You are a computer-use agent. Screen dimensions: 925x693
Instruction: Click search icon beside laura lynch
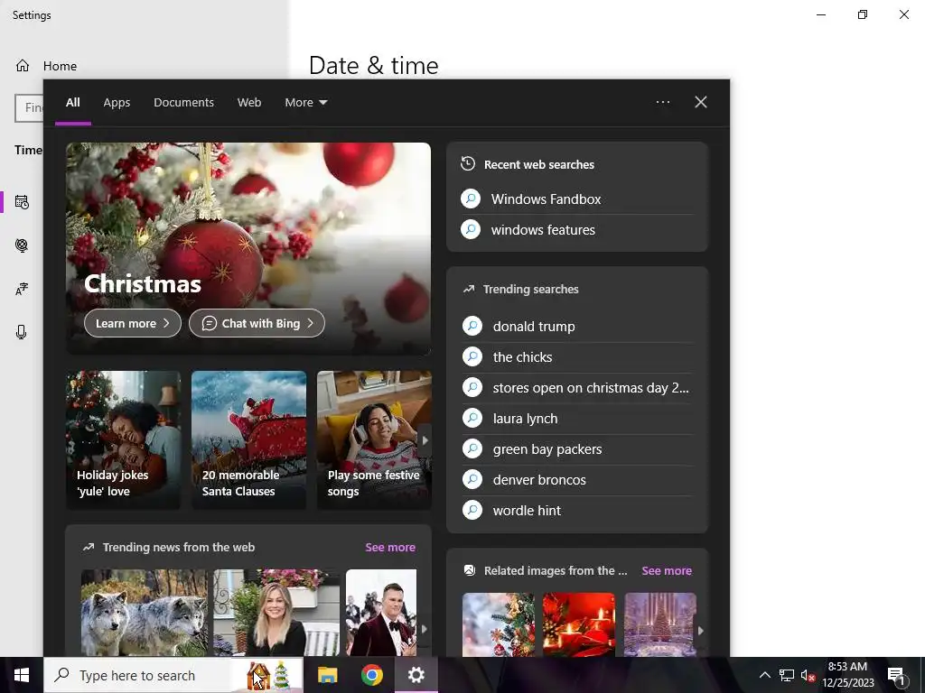click(472, 418)
